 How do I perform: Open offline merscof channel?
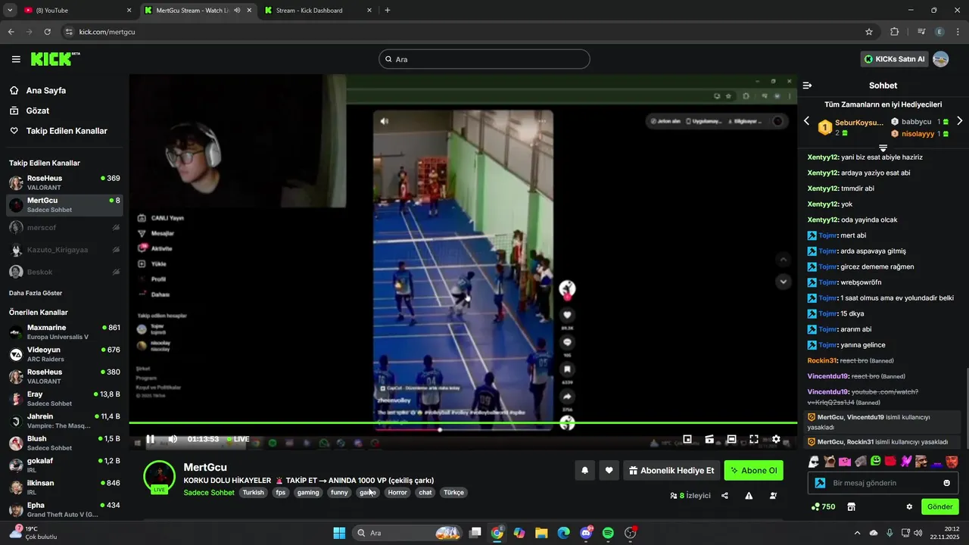click(x=64, y=227)
